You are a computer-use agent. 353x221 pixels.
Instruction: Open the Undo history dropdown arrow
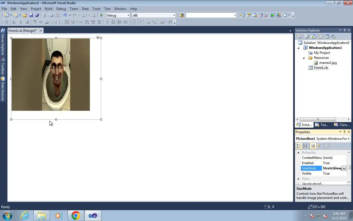[70, 15]
